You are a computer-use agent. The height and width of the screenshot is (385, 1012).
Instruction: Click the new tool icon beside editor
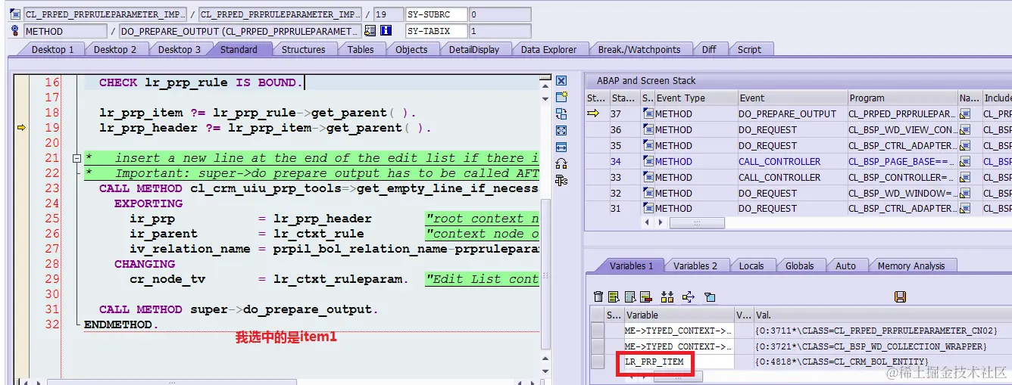561,97
